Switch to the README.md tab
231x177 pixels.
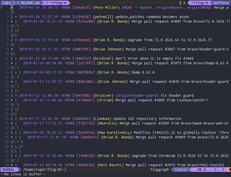click(28, 3)
